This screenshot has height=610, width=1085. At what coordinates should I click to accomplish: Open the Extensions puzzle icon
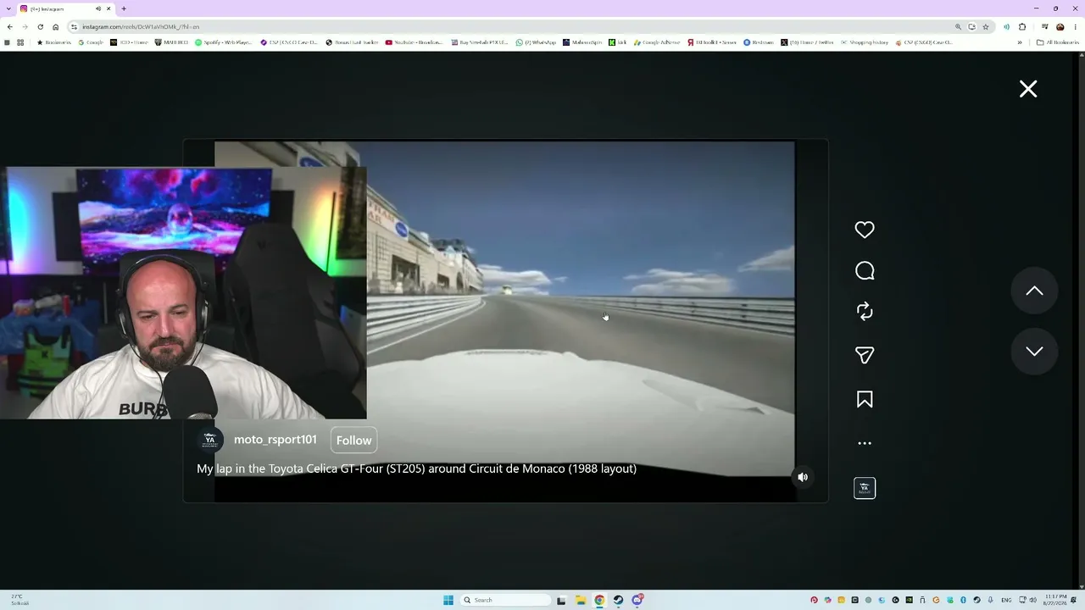[1022, 26]
